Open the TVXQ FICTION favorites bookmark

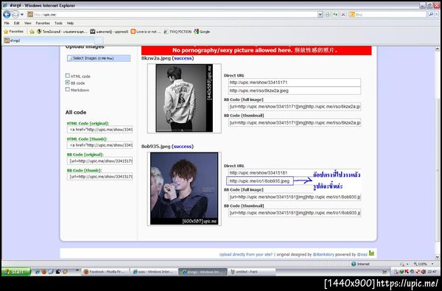[178, 32]
